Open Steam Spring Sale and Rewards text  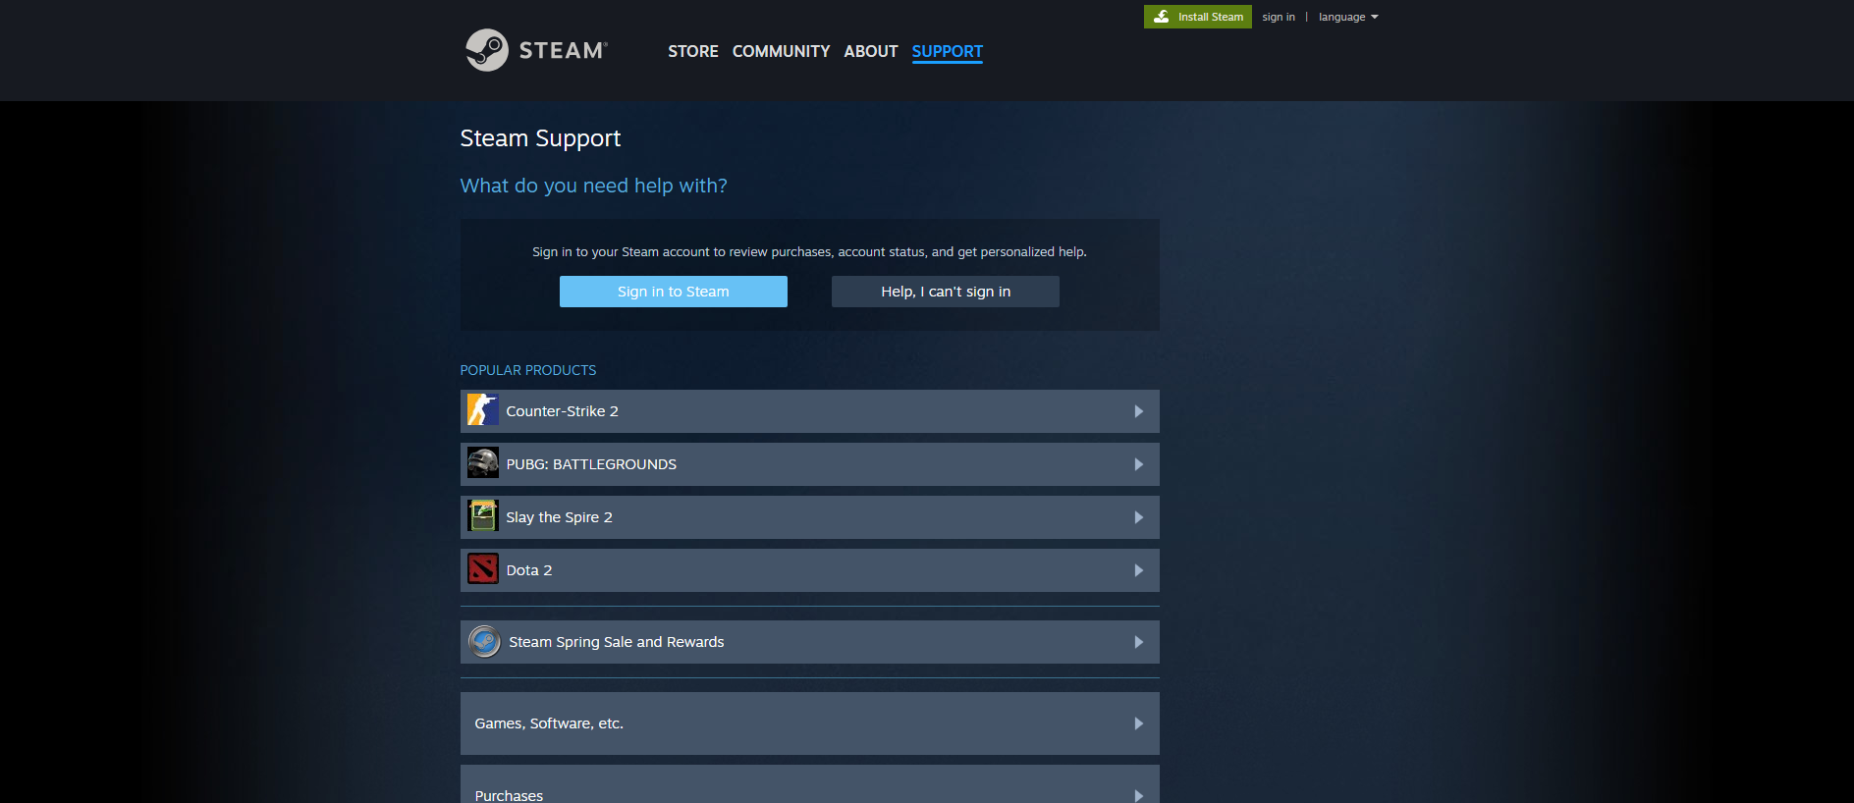[617, 642]
